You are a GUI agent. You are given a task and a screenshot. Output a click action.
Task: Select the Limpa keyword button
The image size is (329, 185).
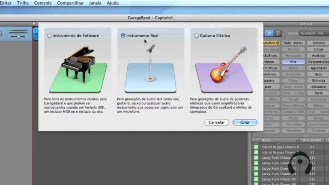[x=318, y=49]
